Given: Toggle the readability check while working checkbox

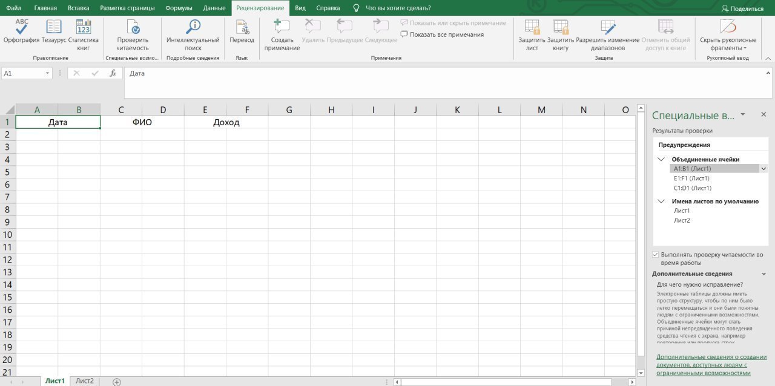Looking at the screenshot, I should coord(655,255).
